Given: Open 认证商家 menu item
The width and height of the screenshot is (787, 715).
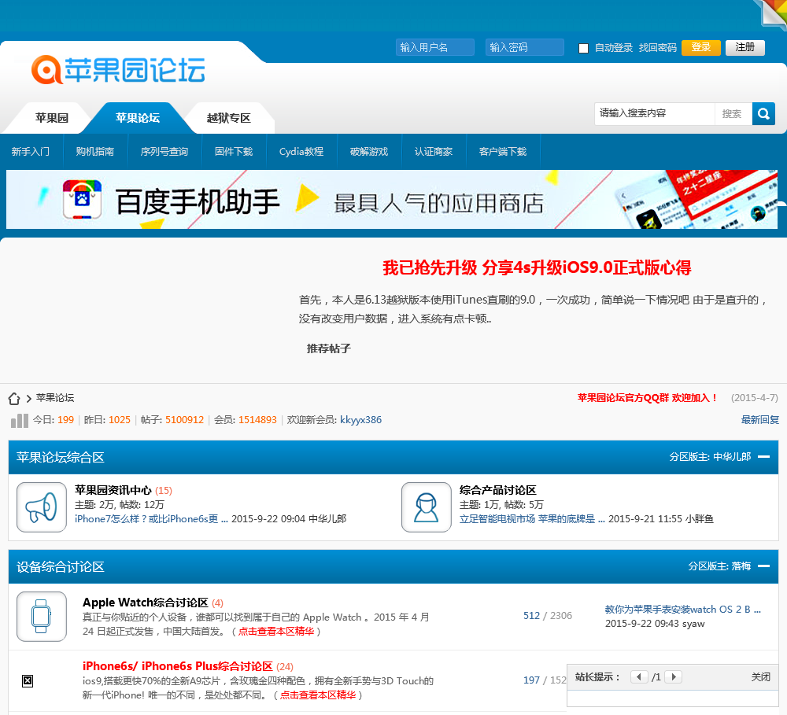Looking at the screenshot, I should pos(434,152).
